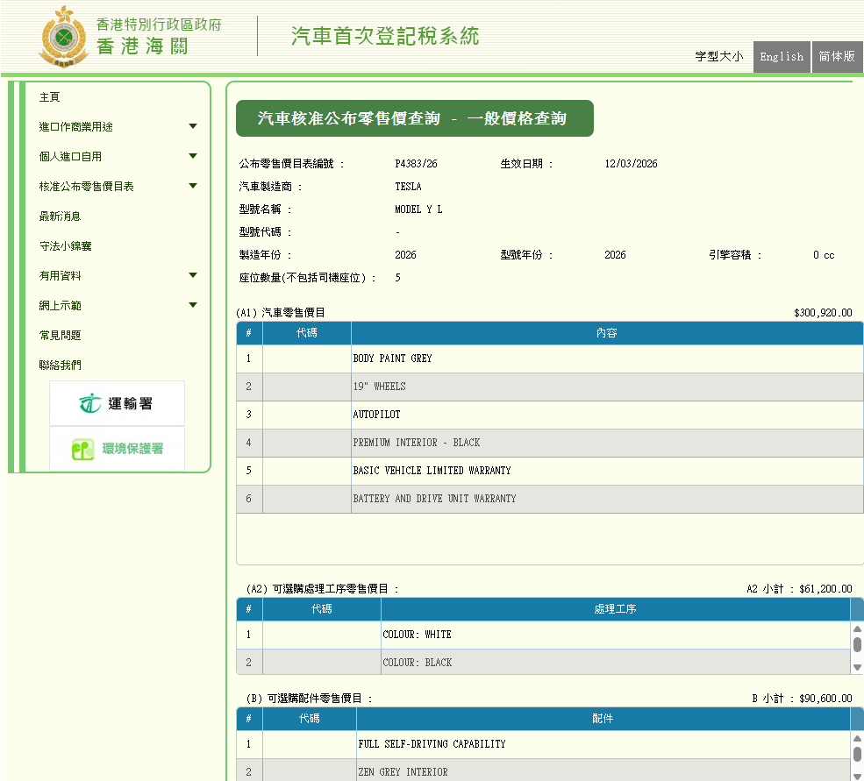864x781 pixels.
Task: Click up arrow of B table scrollbar
Action: [857, 739]
